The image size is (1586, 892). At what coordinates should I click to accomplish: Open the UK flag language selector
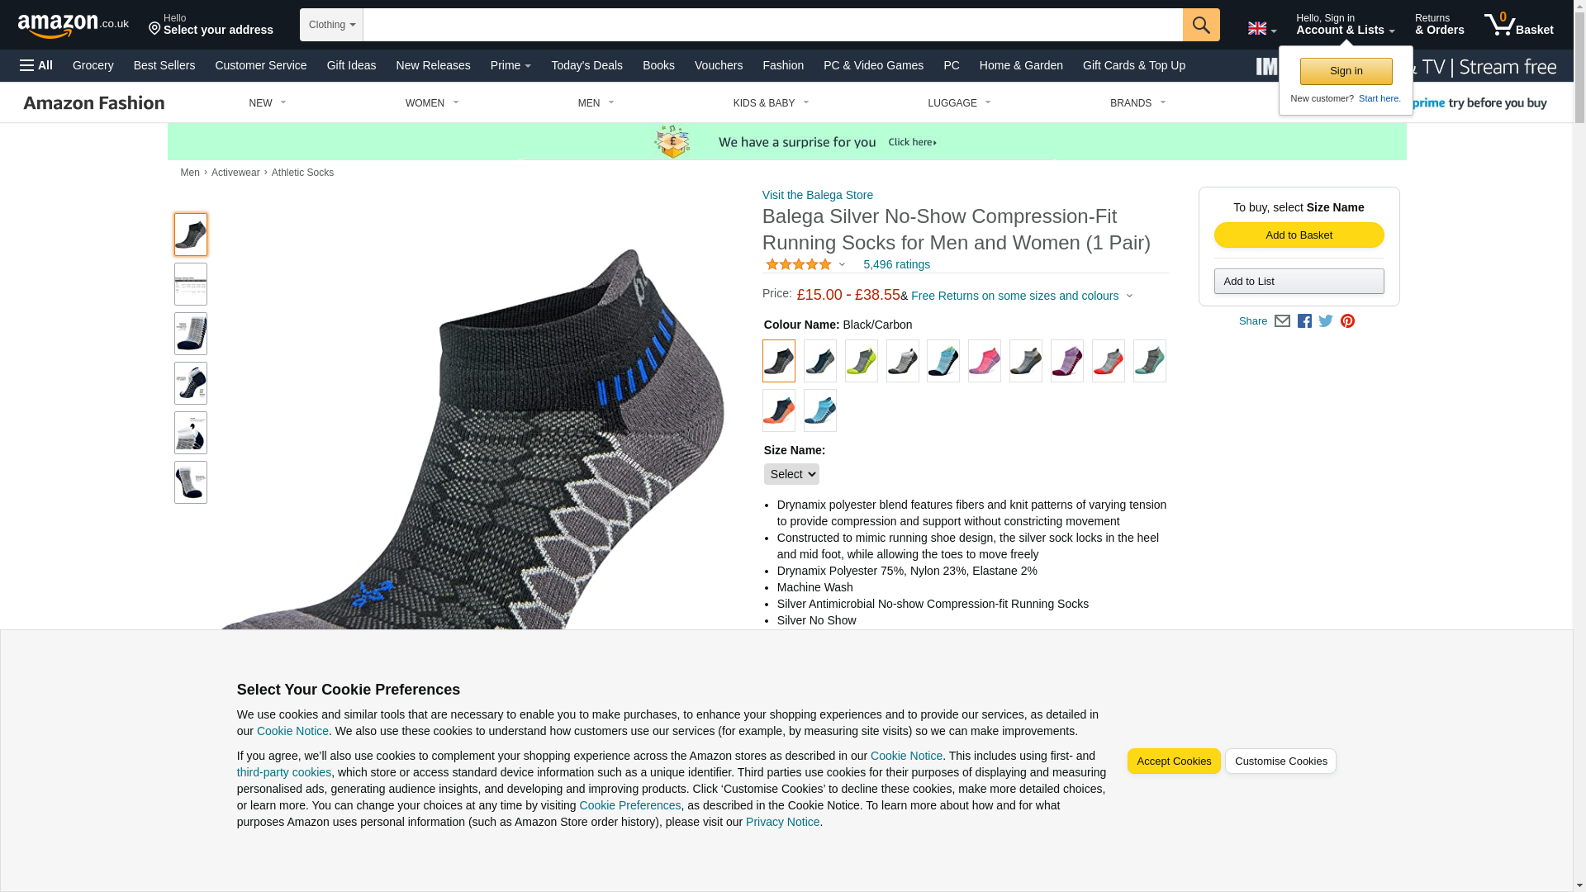pyautogui.click(x=1262, y=28)
